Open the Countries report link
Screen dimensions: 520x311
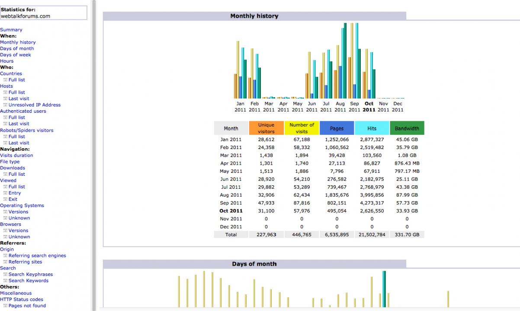[11, 73]
